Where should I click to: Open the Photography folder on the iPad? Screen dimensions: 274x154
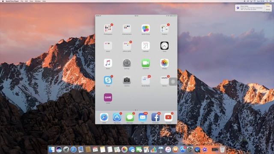(108, 29)
